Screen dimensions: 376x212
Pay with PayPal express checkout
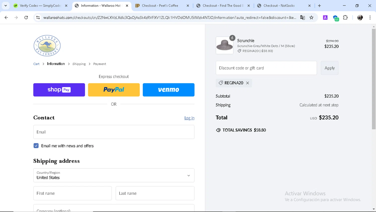tap(114, 90)
